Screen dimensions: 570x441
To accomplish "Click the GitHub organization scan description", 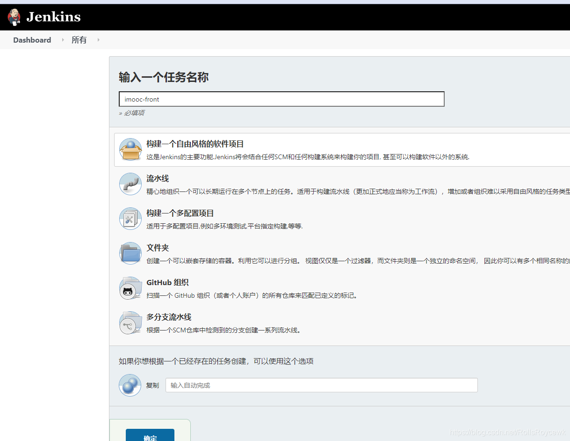I will click(x=252, y=295).
